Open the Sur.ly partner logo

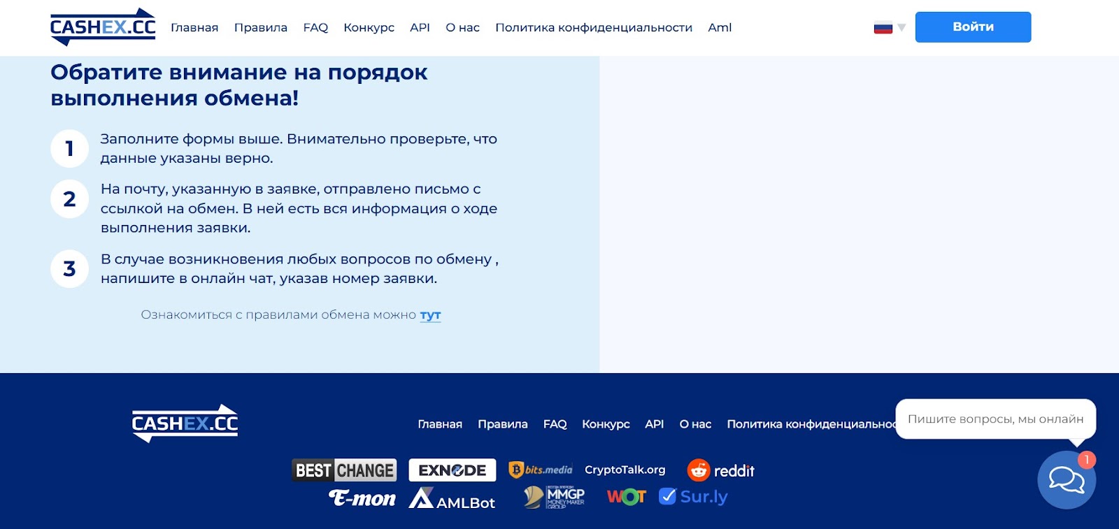694,497
